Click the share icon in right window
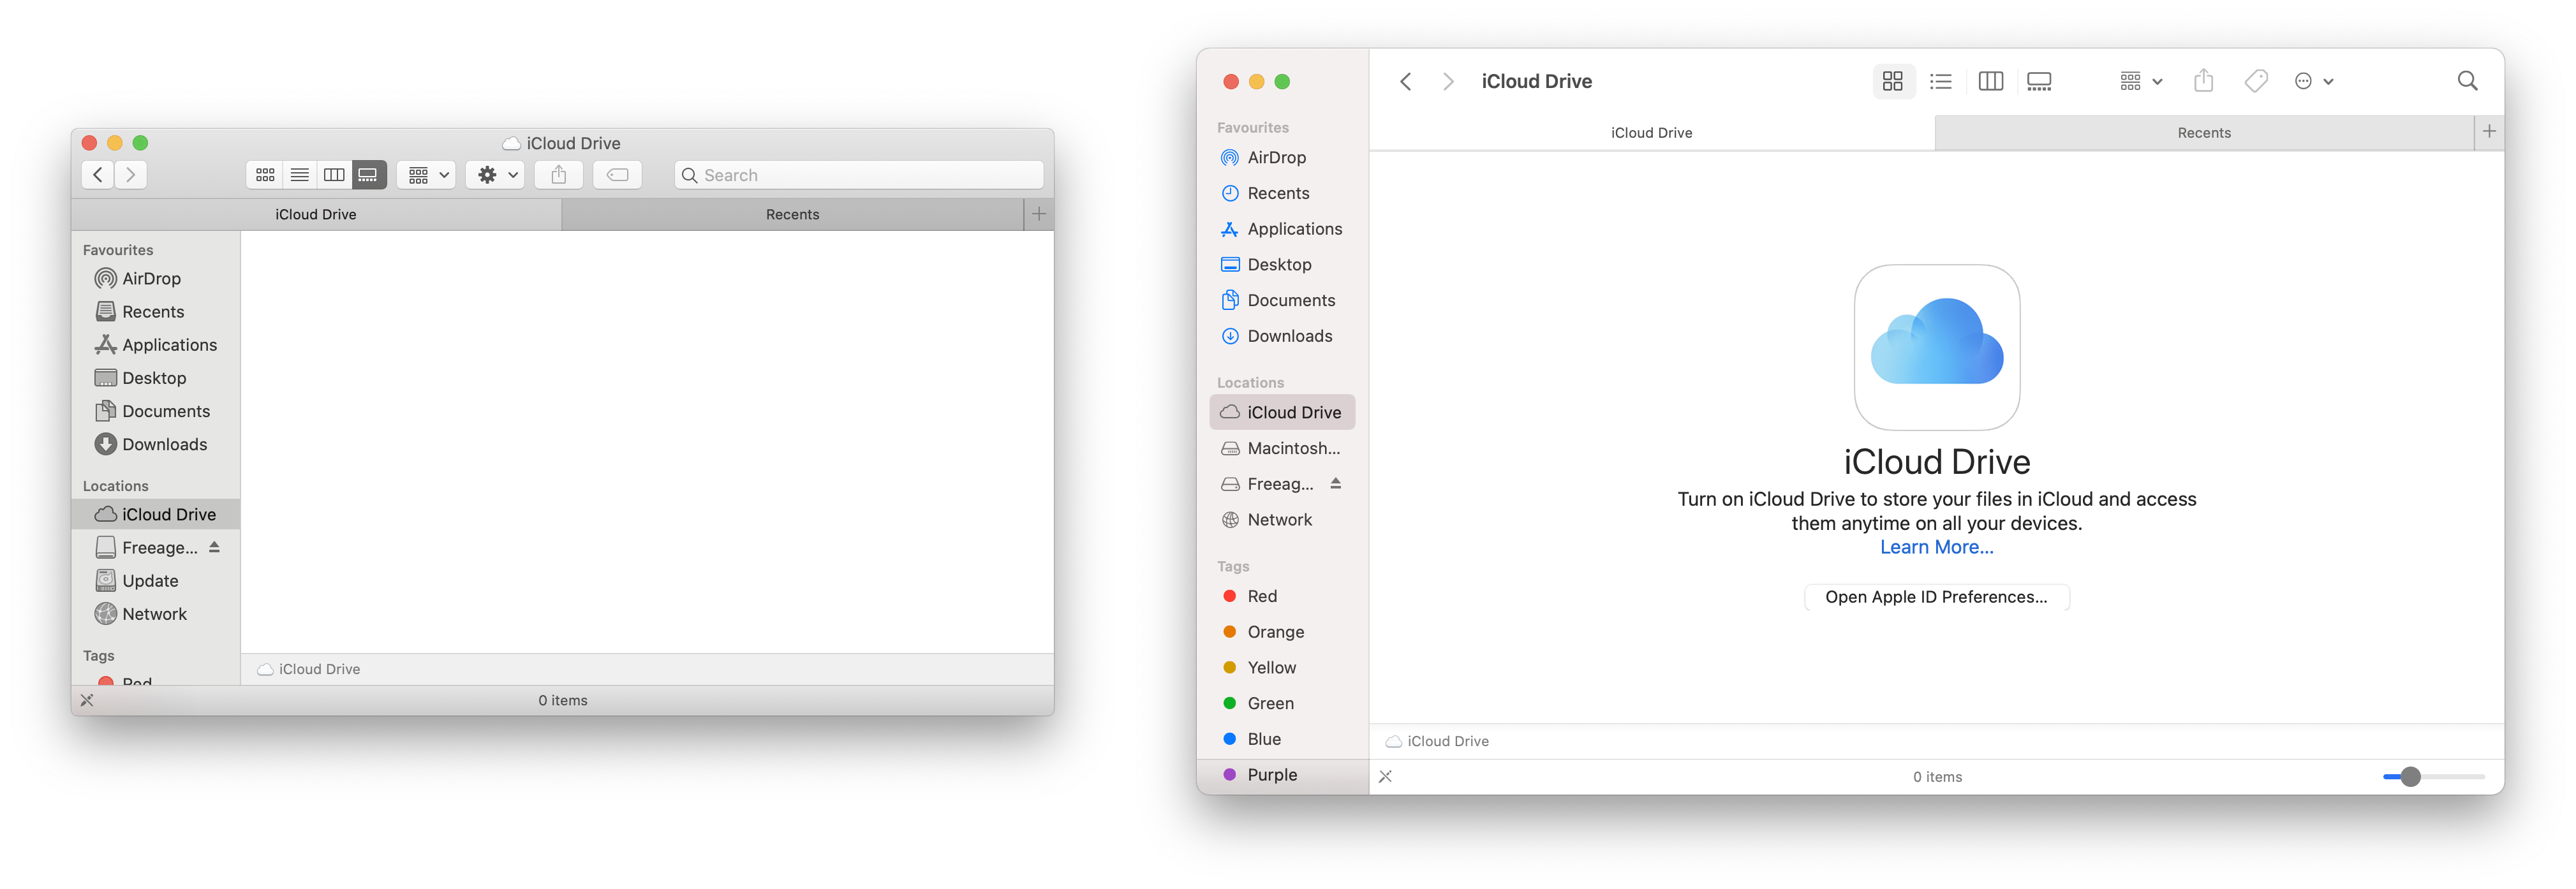2576x889 pixels. click(2203, 81)
